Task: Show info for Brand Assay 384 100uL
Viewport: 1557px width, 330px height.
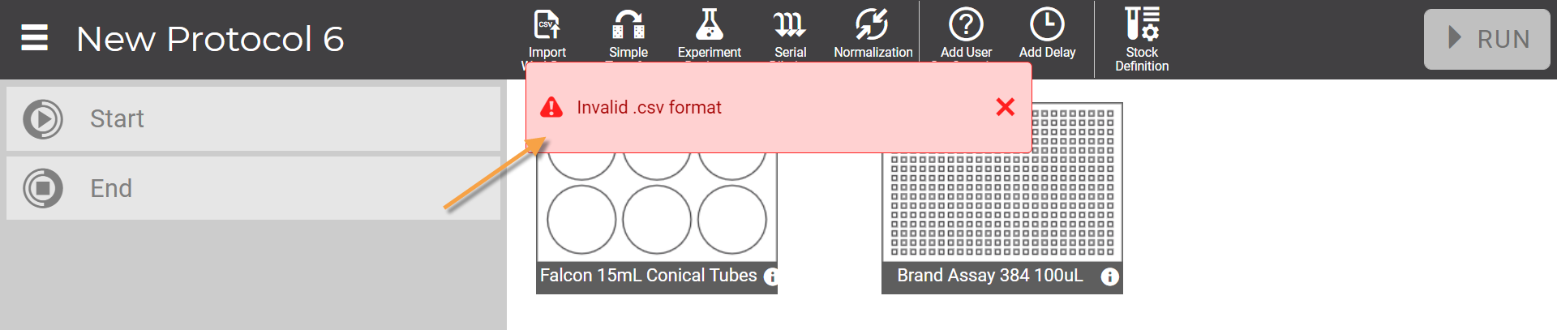Action: tap(1109, 276)
